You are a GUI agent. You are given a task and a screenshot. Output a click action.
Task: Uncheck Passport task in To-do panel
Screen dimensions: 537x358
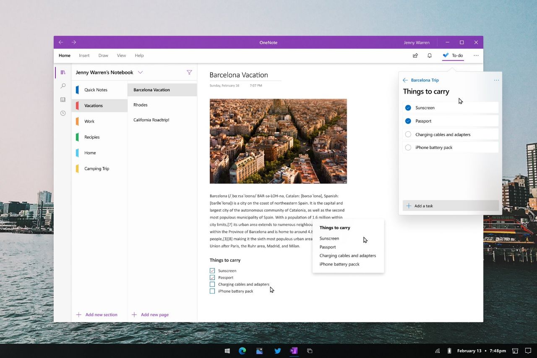(408, 121)
